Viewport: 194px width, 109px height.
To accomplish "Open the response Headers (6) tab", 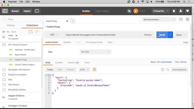I will point(73,63).
